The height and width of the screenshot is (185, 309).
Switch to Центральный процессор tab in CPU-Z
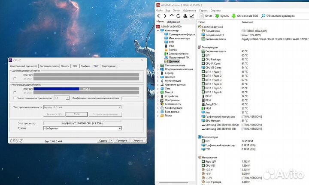pos(24,66)
